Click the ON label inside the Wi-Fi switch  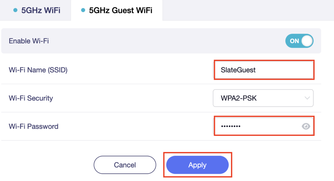point(294,41)
